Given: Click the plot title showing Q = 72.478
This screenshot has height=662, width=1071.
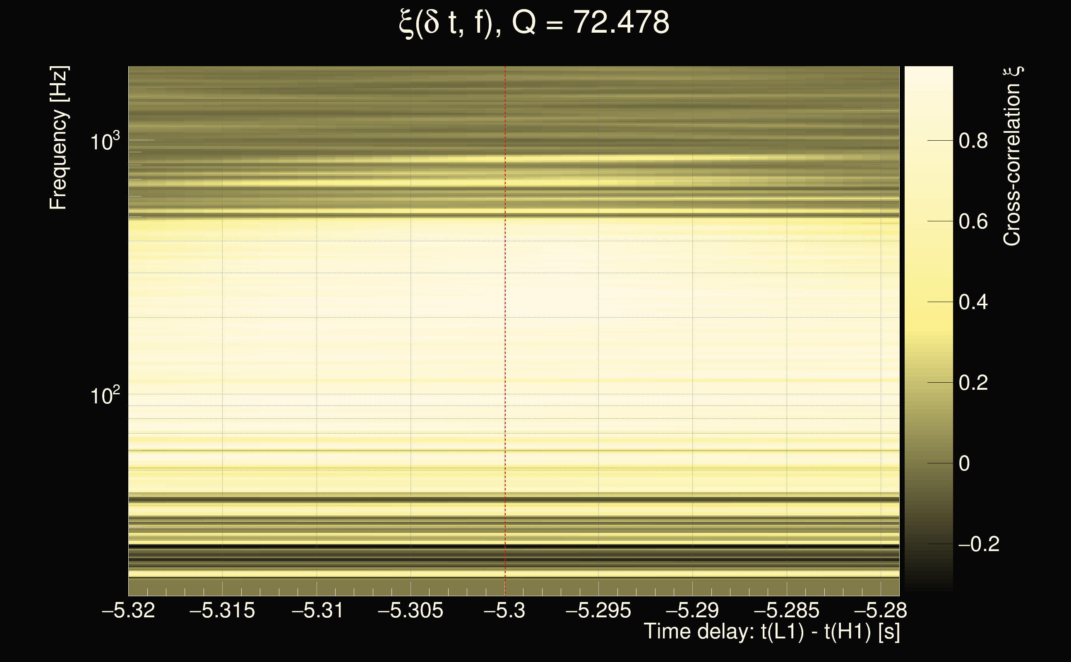Looking at the screenshot, I should click(x=534, y=23).
